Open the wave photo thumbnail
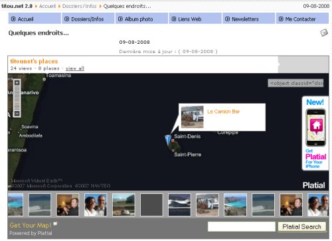 [179, 204]
